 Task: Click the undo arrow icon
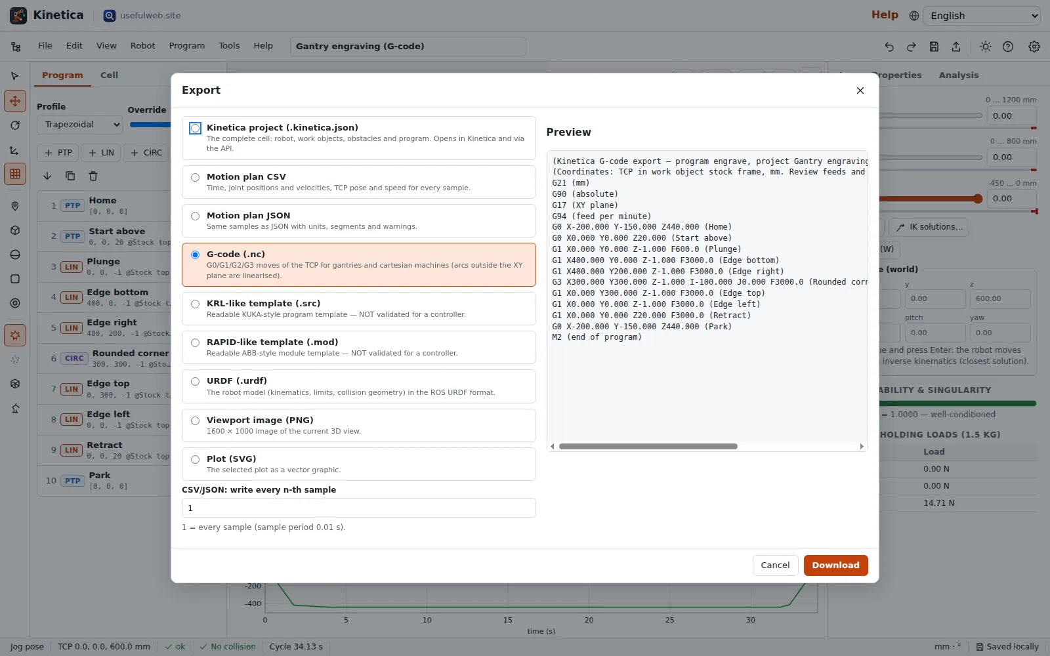click(889, 47)
